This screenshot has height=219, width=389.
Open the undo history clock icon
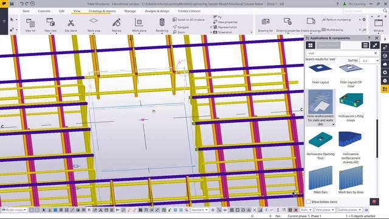[x=32, y=4]
